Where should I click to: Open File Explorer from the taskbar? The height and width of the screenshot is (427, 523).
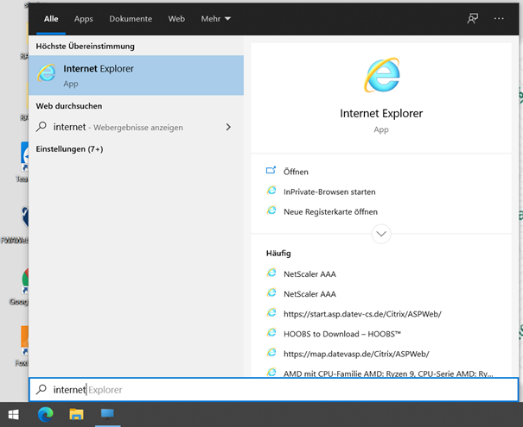[x=76, y=414]
